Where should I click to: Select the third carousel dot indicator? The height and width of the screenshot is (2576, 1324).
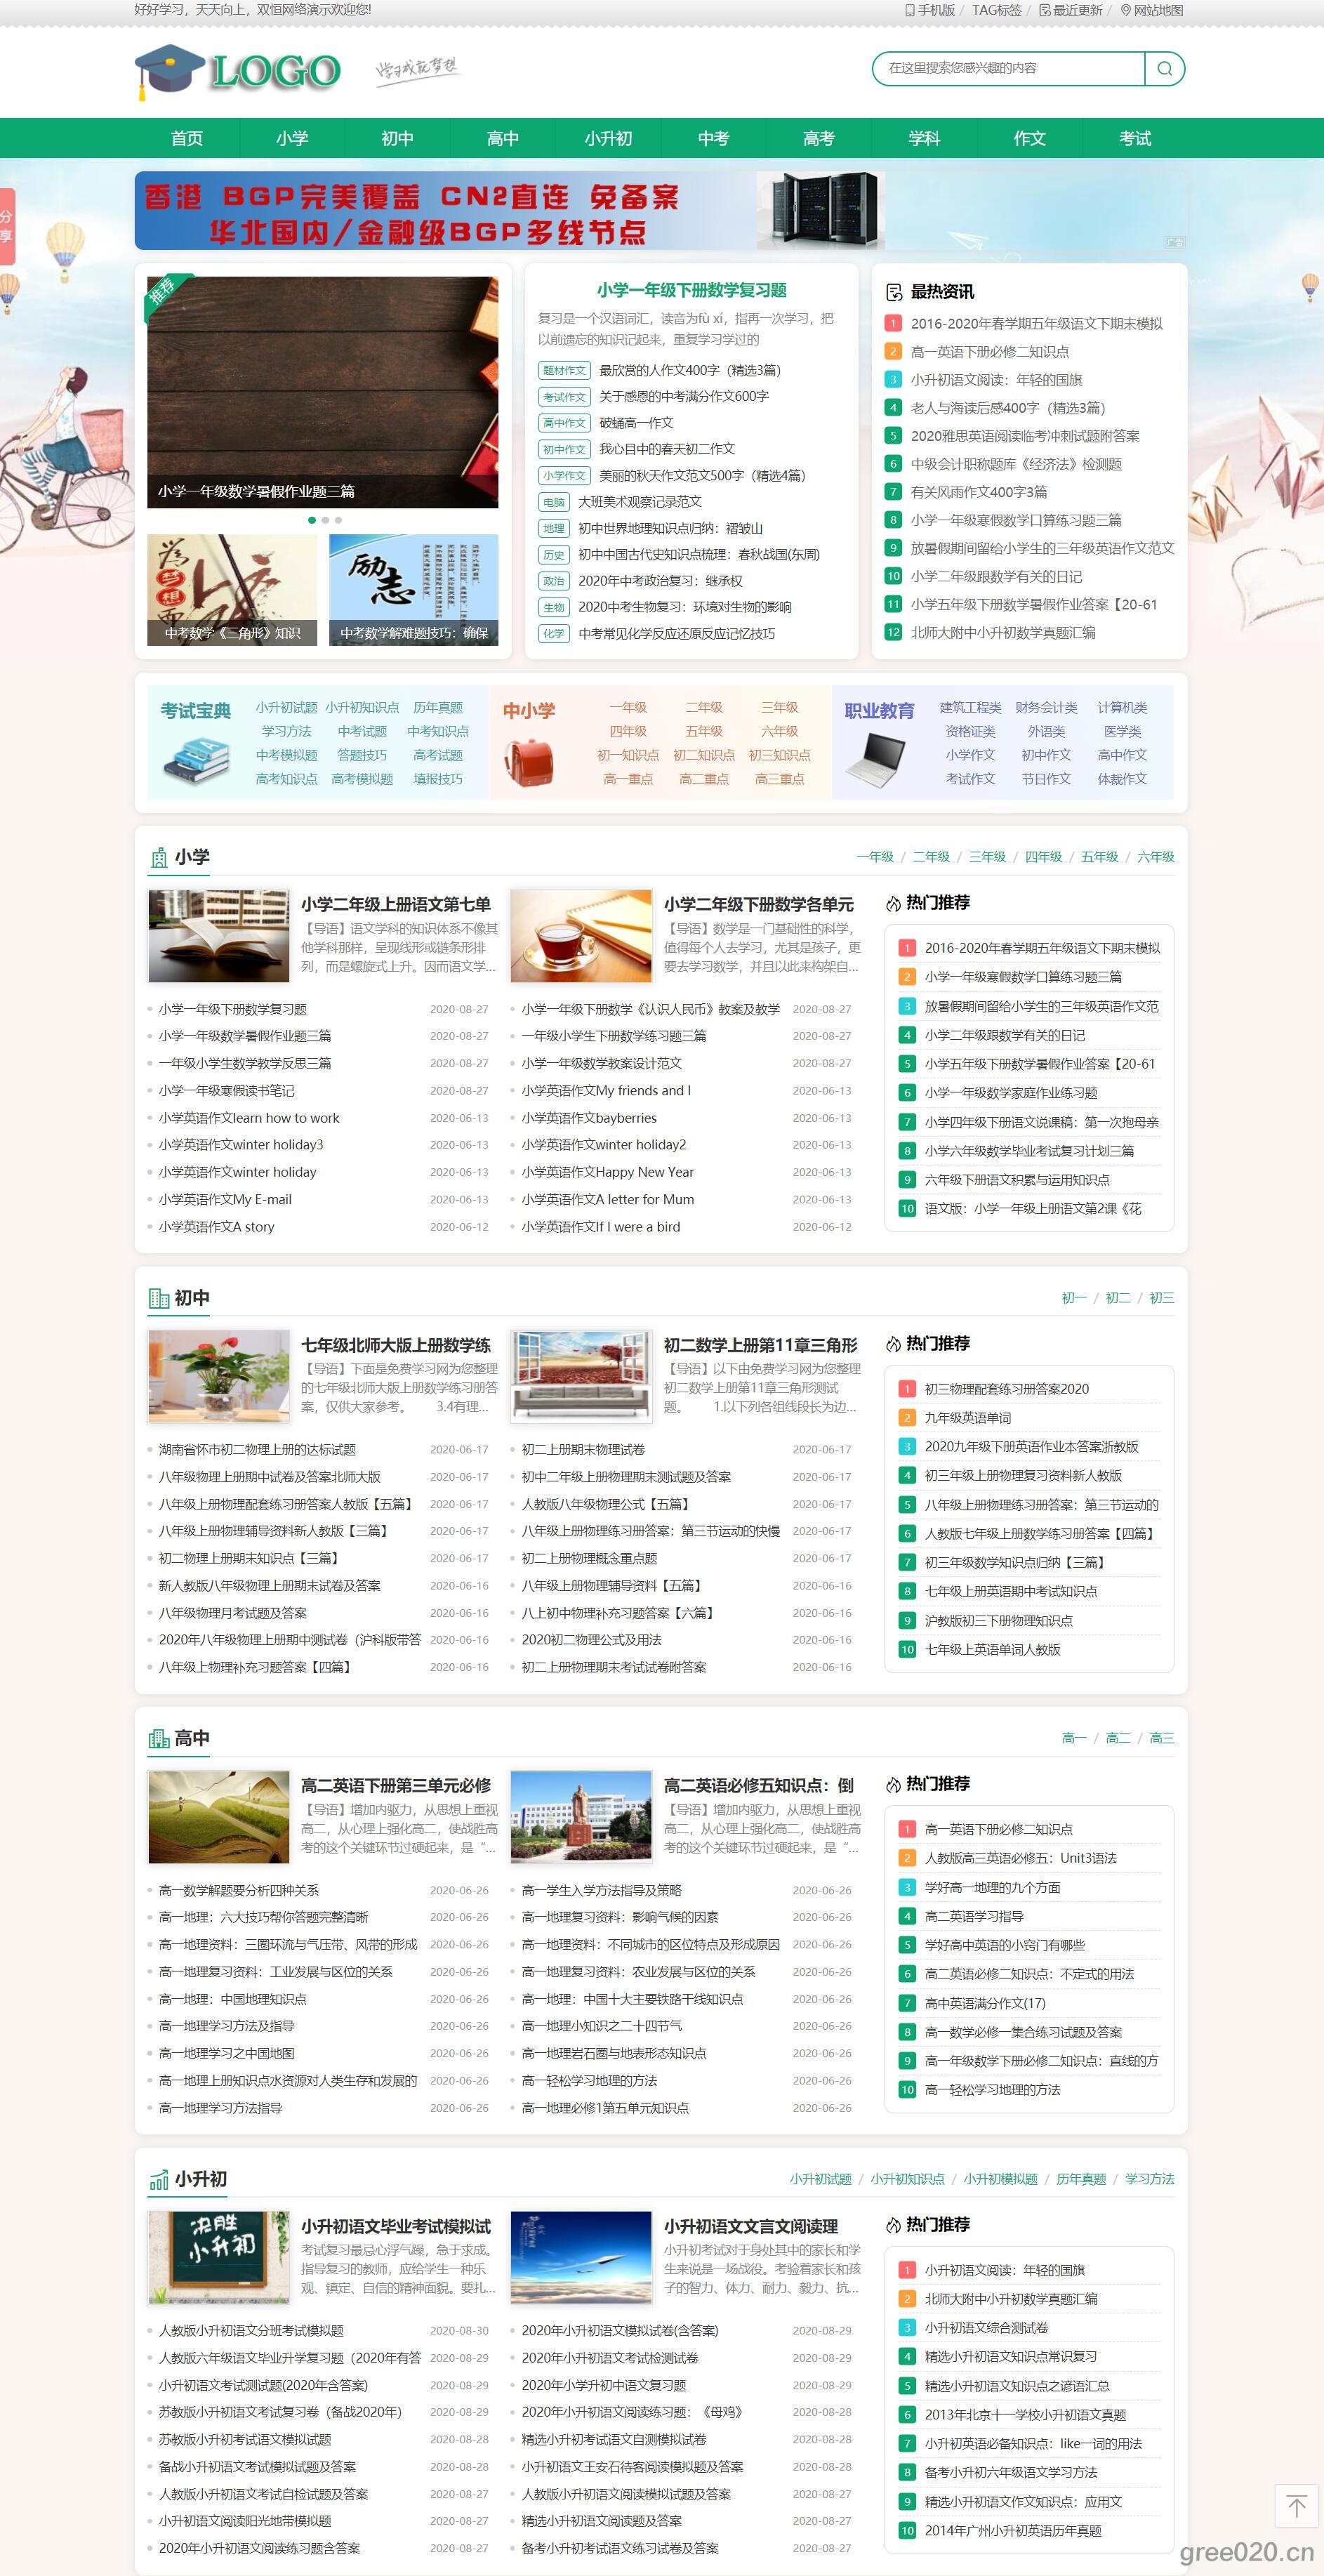pos(338,520)
